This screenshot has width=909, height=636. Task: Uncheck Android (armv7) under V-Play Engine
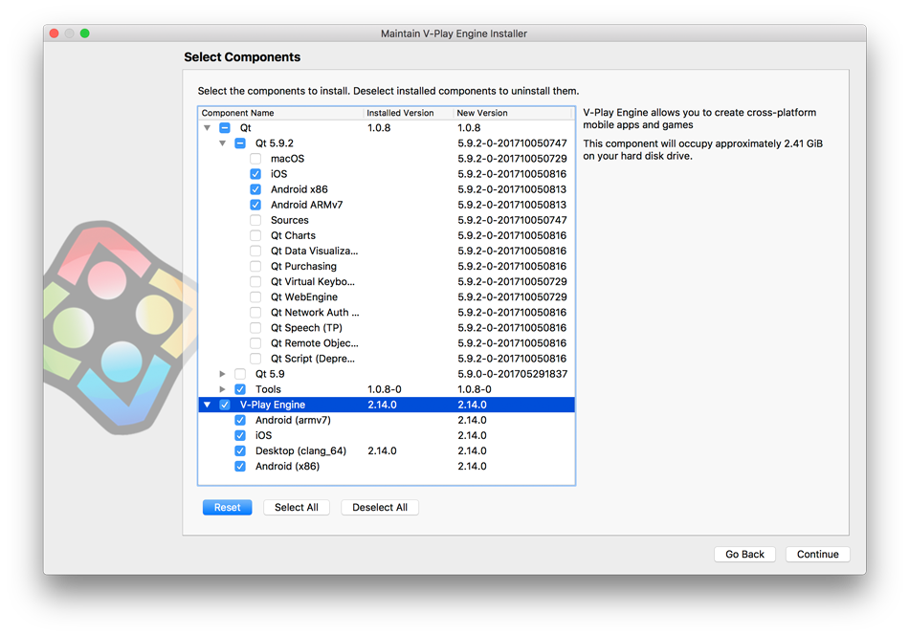point(240,420)
